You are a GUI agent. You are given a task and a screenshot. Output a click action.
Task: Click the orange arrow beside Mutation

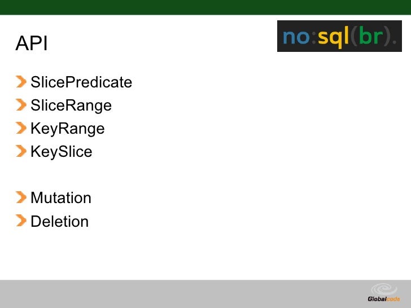pos(21,197)
